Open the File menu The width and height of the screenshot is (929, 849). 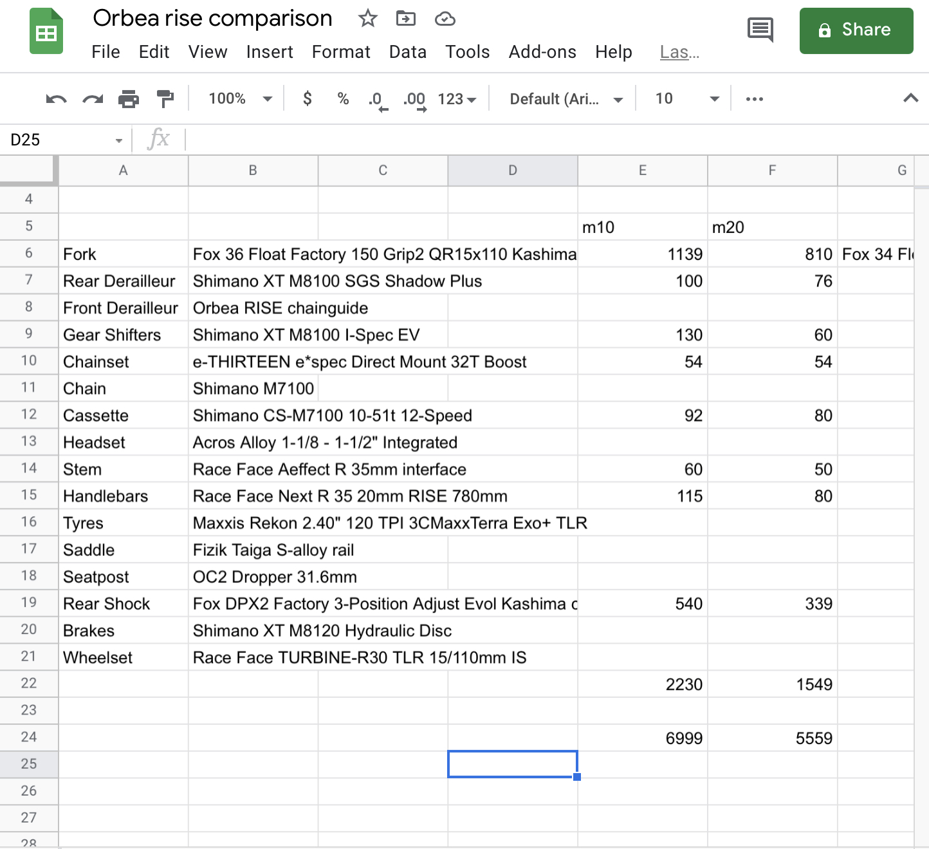click(106, 52)
